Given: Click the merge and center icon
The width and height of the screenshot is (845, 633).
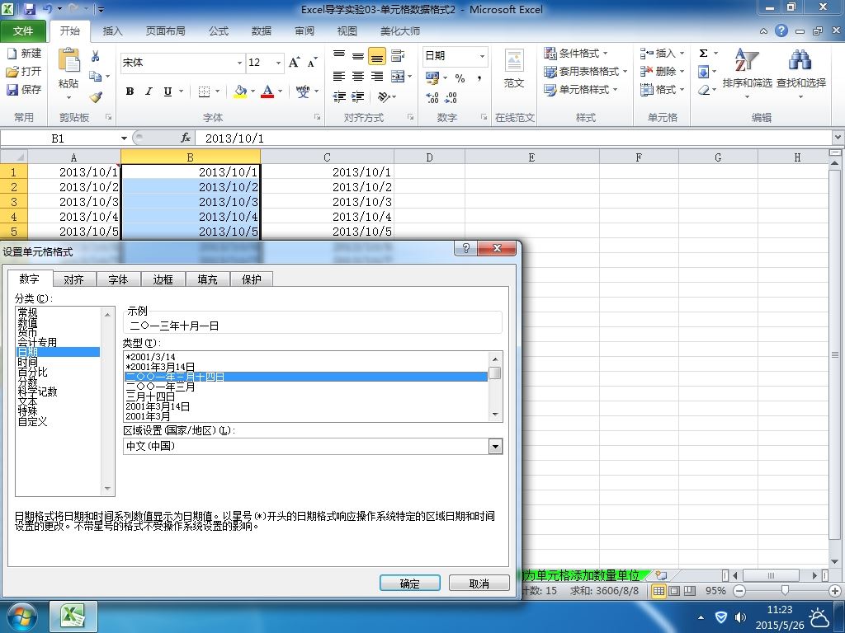Looking at the screenshot, I should point(398,77).
